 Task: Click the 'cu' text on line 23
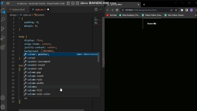26,98
